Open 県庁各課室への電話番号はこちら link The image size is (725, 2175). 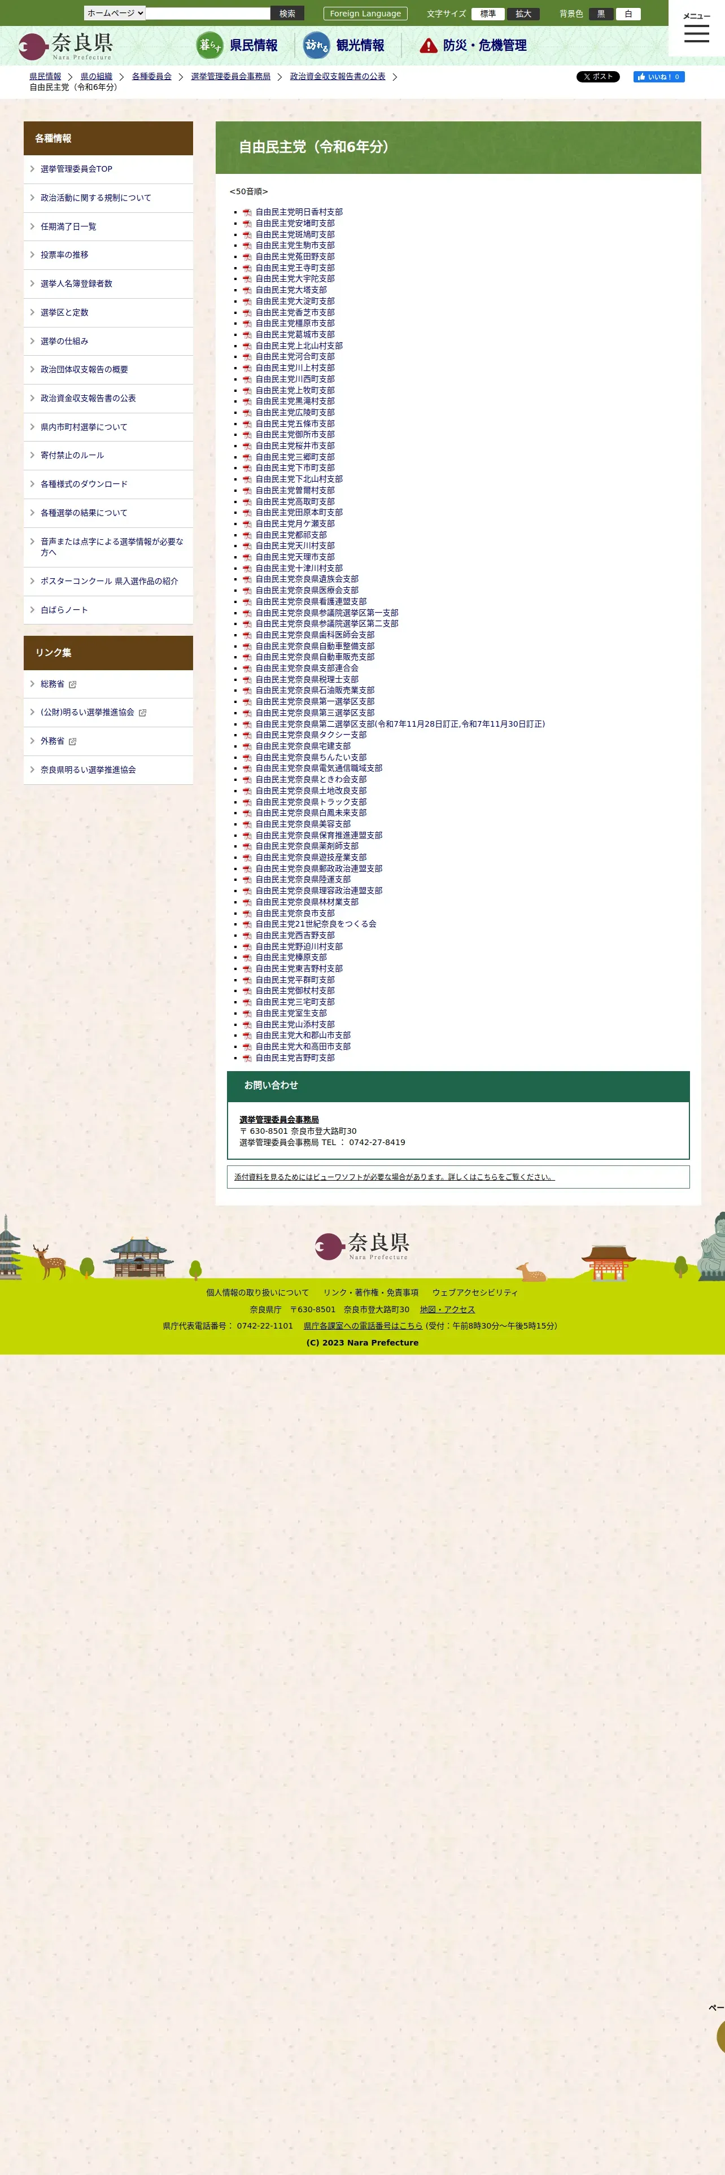(363, 1326)
